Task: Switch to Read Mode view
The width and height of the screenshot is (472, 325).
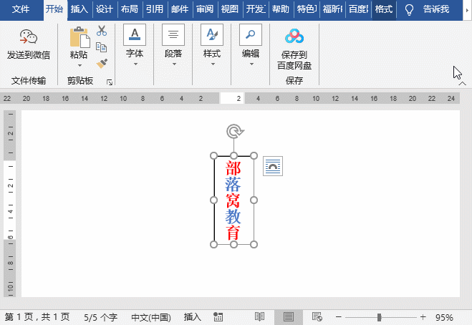Action: 259,316
